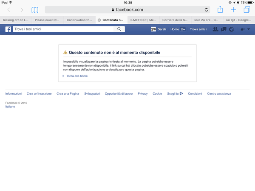Switch to the ILMETEO.it tab

tap(142, 20)
